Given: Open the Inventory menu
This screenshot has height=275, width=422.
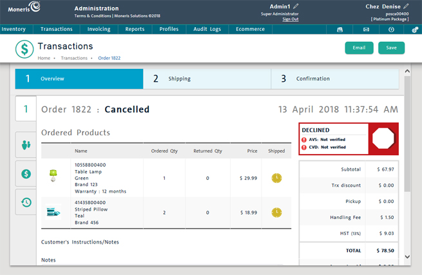Looking at the screenshot, I should (14, 30).
